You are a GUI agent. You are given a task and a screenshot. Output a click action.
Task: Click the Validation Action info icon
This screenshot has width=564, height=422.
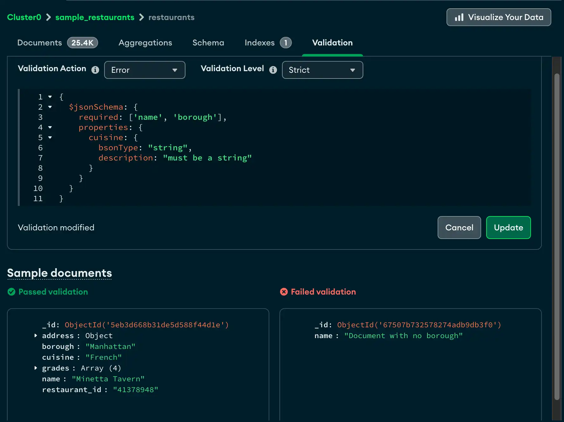(95, 70)
